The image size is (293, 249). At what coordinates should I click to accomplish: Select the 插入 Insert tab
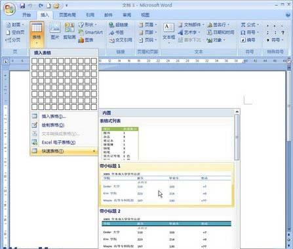tap(45, 15)
